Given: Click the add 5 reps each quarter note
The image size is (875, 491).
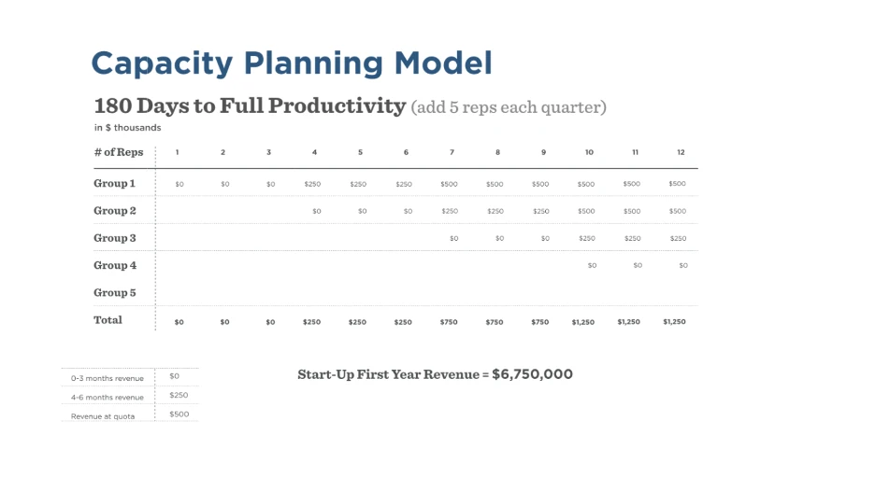Looking at the screenshot, I should point(509,107).
